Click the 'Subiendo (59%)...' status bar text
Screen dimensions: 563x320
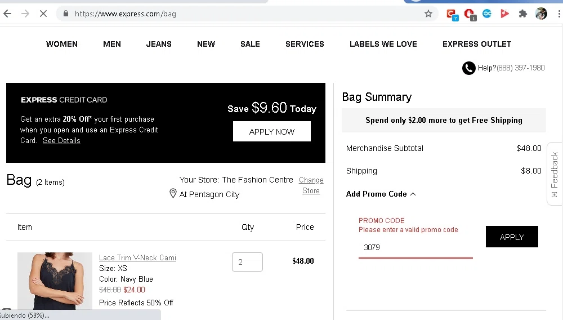point(24,315)
